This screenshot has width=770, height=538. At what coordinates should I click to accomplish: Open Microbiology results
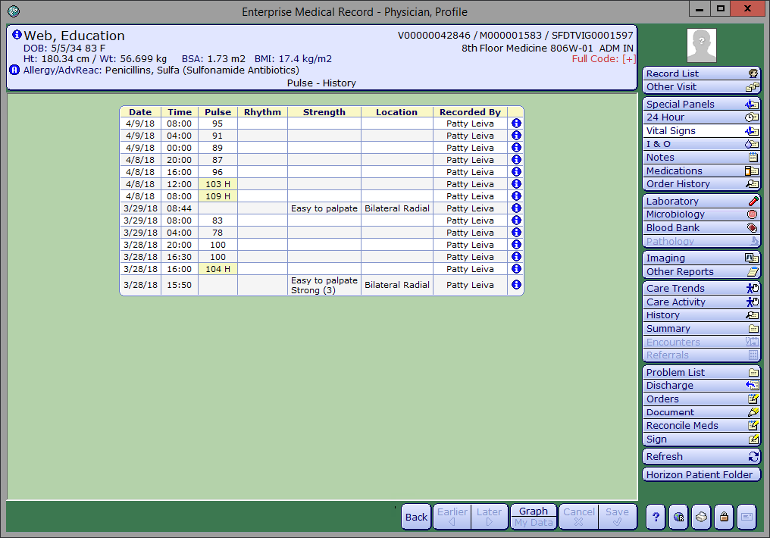(x=701, y=214)
